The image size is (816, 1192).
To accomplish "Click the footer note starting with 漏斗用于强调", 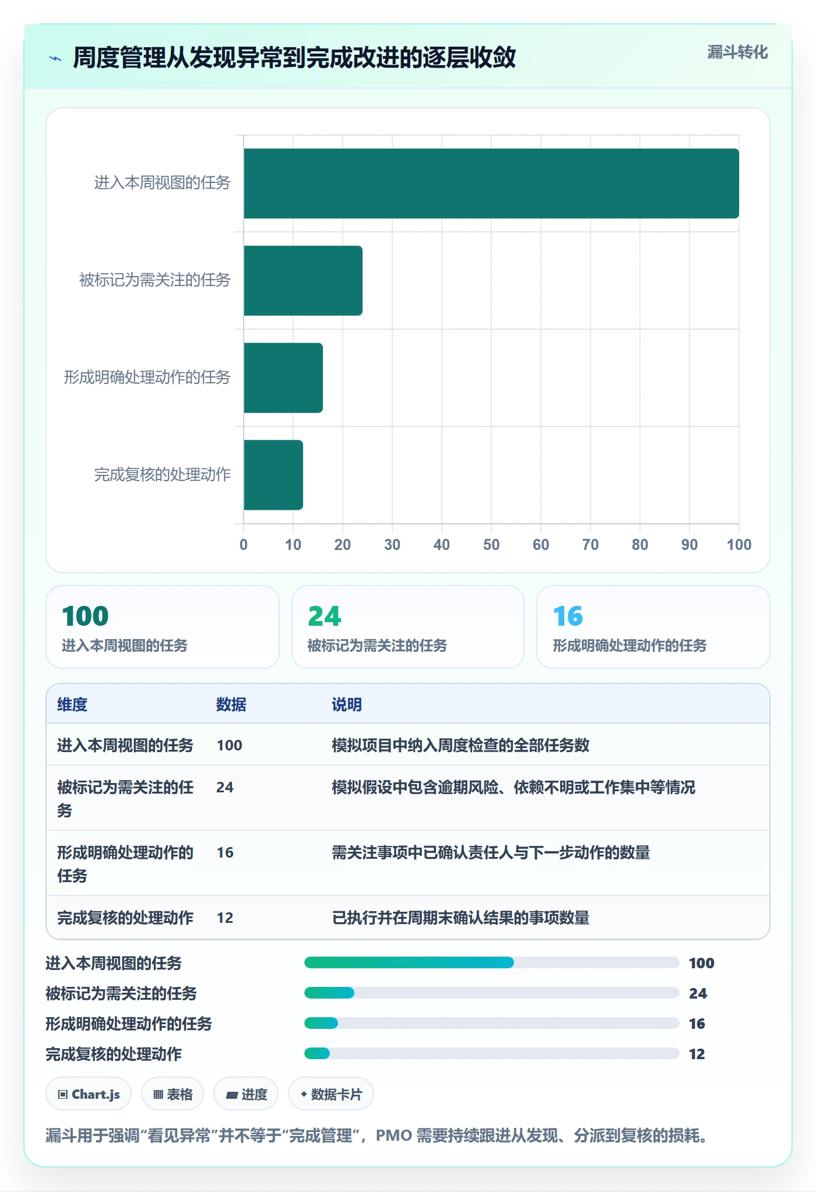I will pos(377,1135).
